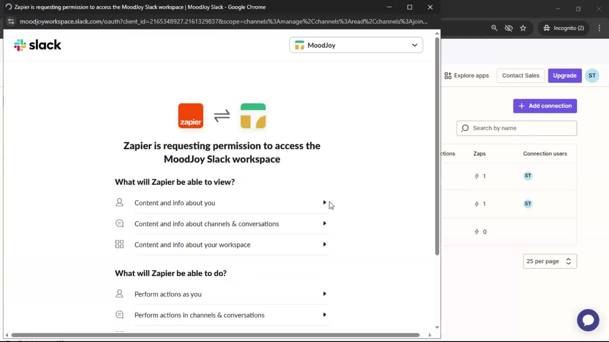The width and height of the screenshot is (609, 342).
Task: Click the MoodJoy workspace icon beside Zapier
Action: point(253,116)
